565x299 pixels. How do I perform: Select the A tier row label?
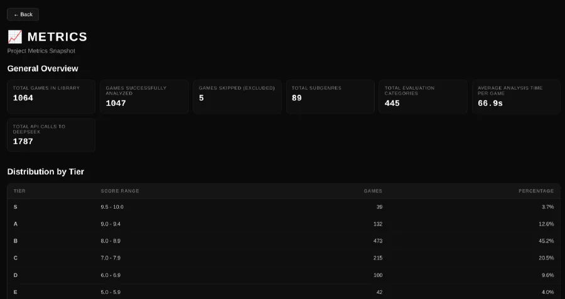[16, 224]
